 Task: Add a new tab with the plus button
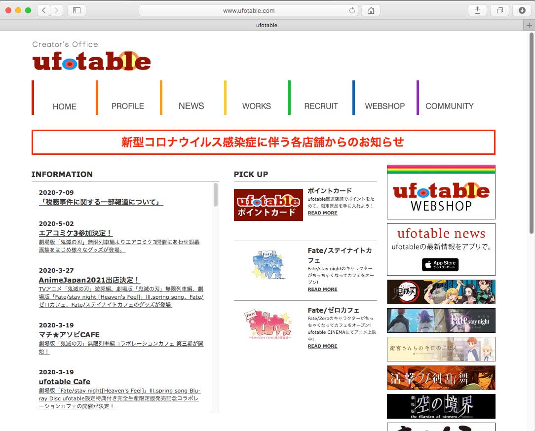[530, 25]
